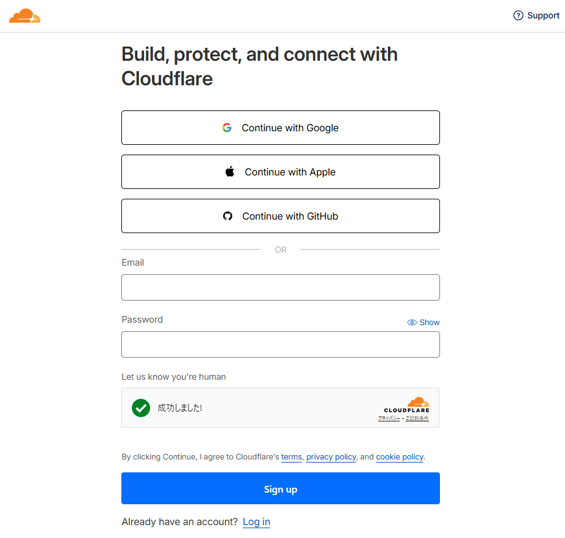Open the プライバシー link in the verification widget
This screenshot has width=565, height=538.
pyautogui.click(x=389, y=418)
